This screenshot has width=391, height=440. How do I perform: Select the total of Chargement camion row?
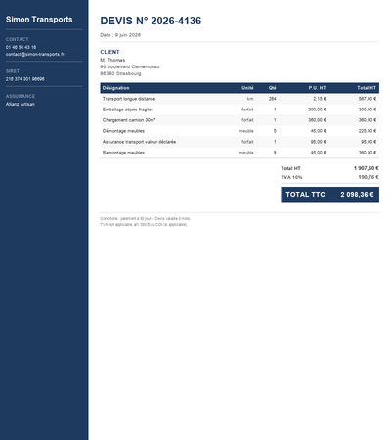point(368,120)
